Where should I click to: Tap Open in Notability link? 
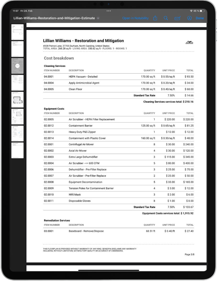click(135, 18)
